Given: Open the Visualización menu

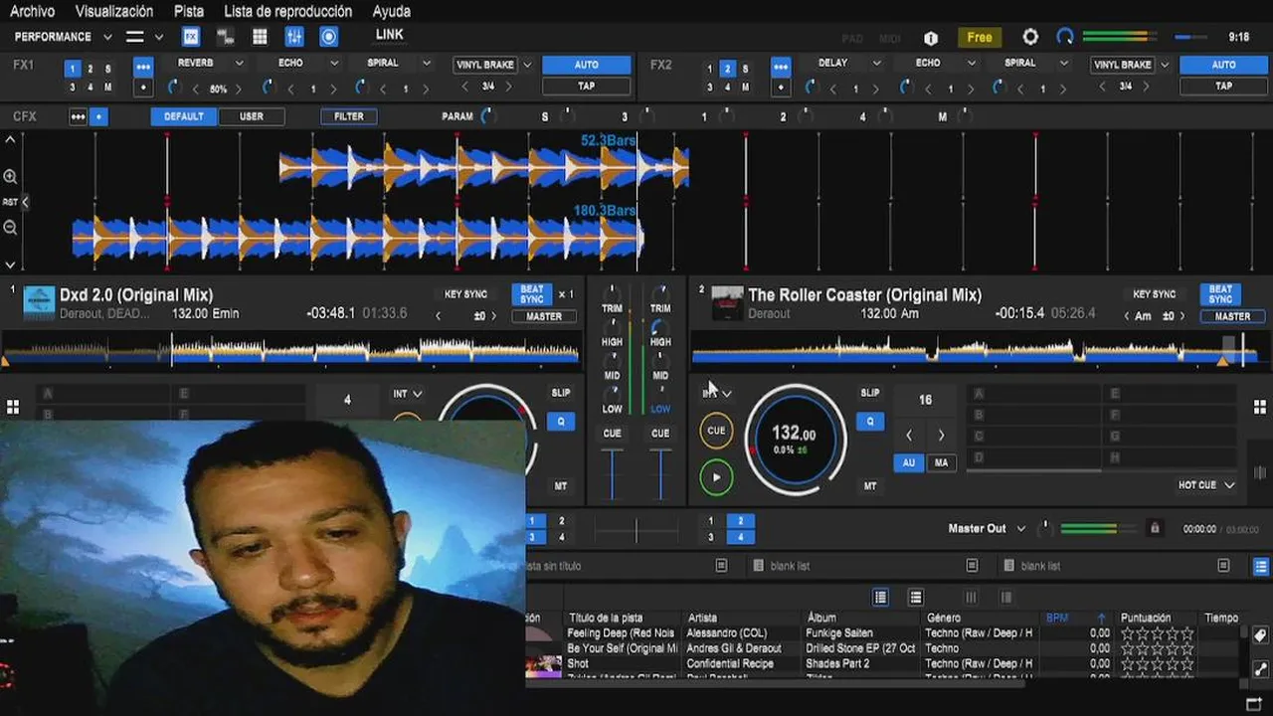Looking at the screenshot, I should [114, 11].
